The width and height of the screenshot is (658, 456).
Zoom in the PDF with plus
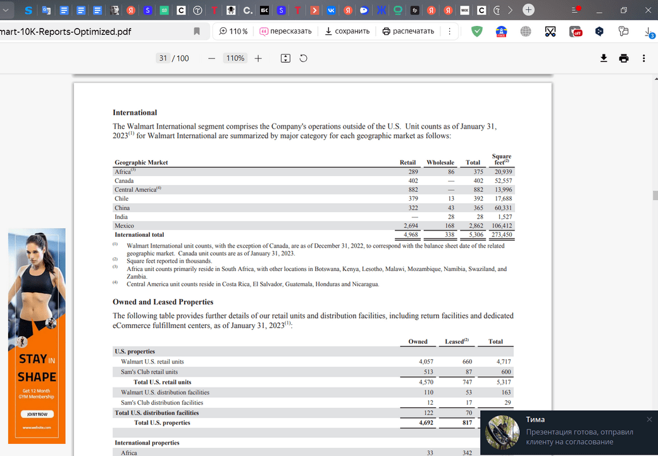(258, 58)
